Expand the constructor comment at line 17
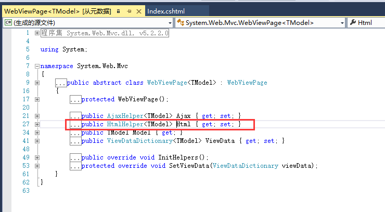The height and width of the screenshot is (212, 385). tap(37, 100)
